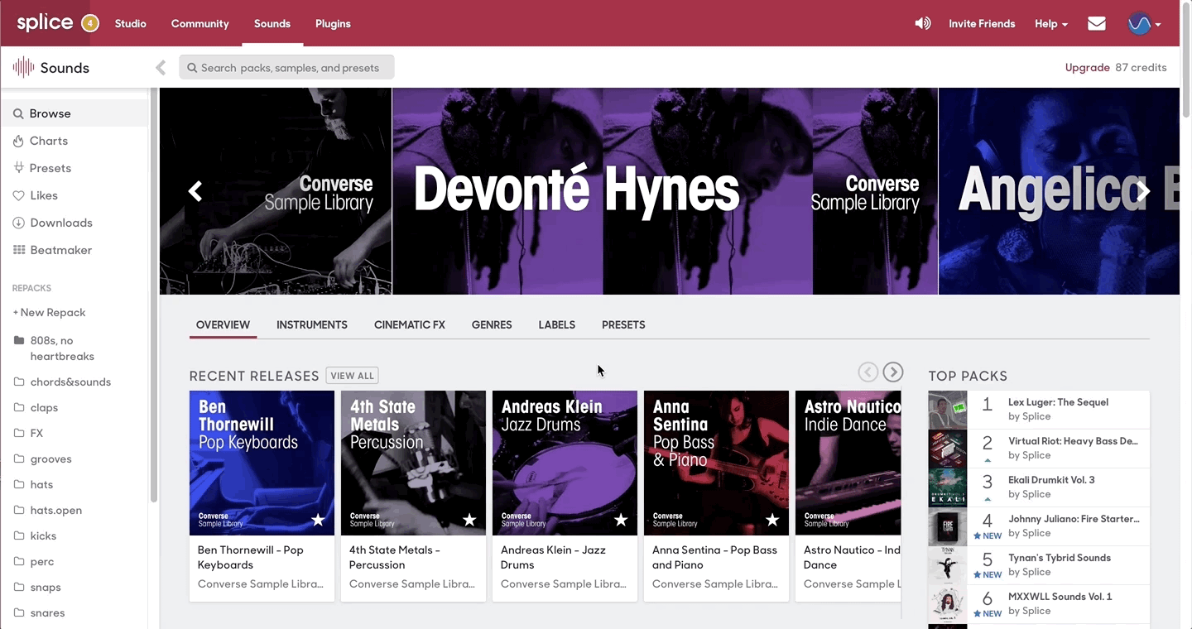Star the 4th State Metals Percussion pack
1192x629 pixels.
coord(469,520)
